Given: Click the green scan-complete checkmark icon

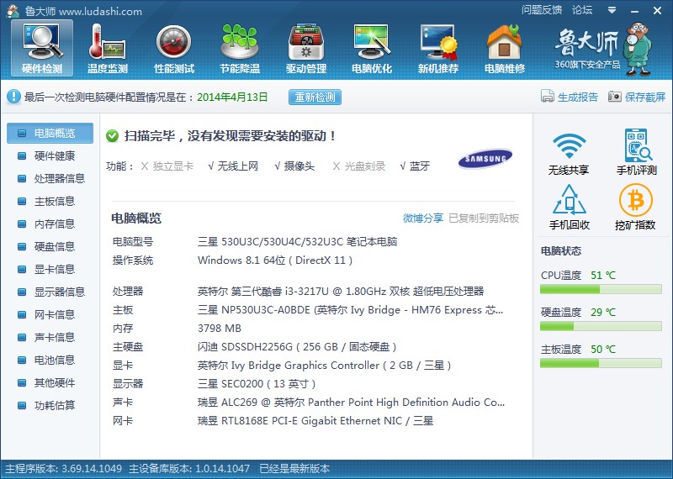Looking at the screenshot, I should 112,136.
